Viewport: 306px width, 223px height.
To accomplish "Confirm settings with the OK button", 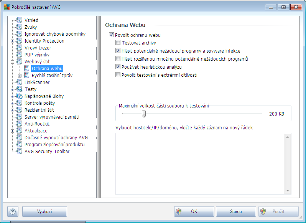I will (x=194, y=211).
